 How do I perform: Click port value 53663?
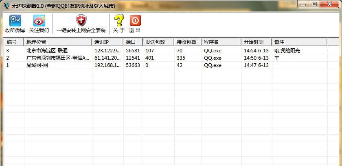pos(133,65)
